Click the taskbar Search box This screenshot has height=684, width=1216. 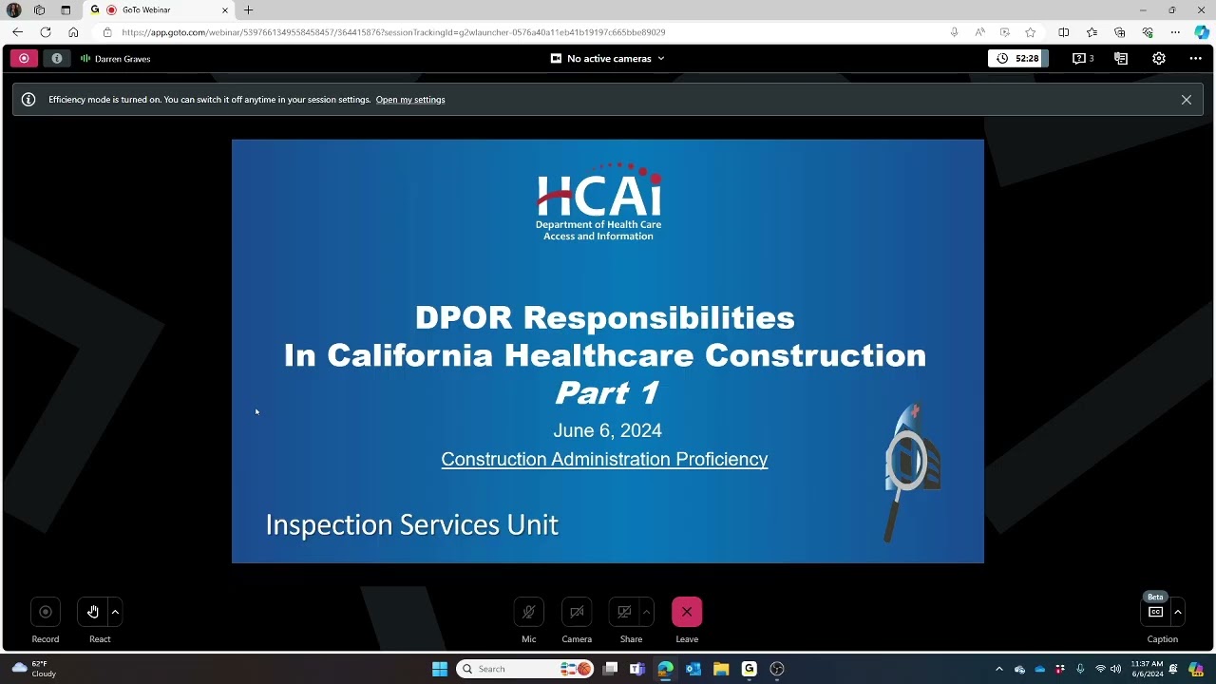click(525, 669)
